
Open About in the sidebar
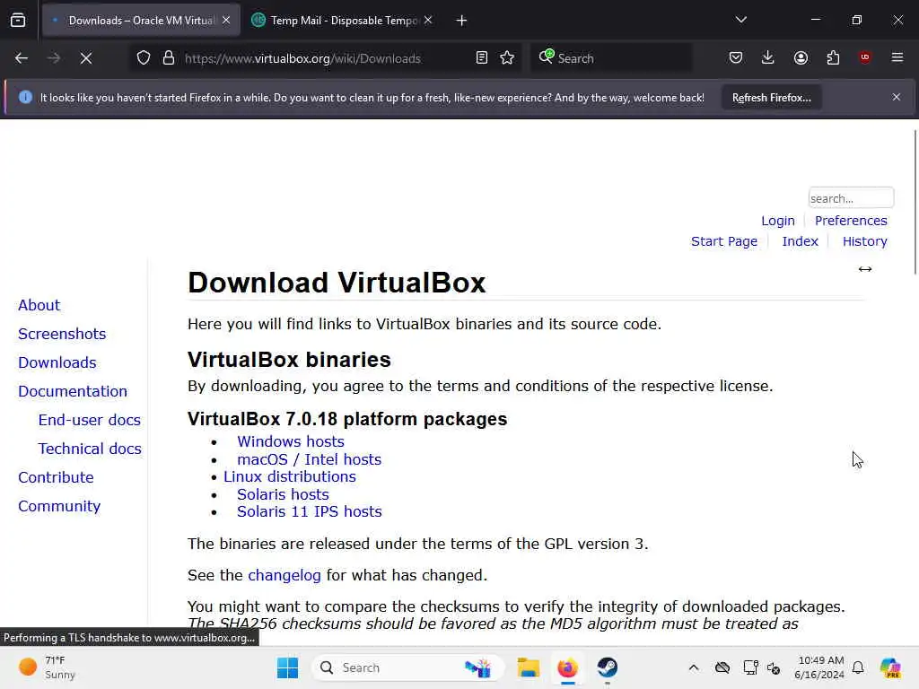click(x=39, y=305)
